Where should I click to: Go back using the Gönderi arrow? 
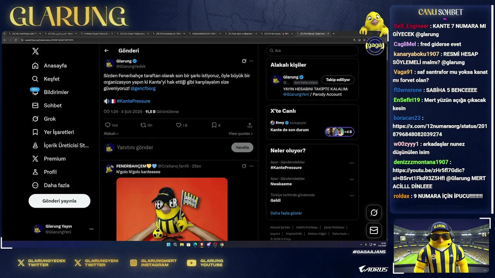click(106, 51)
